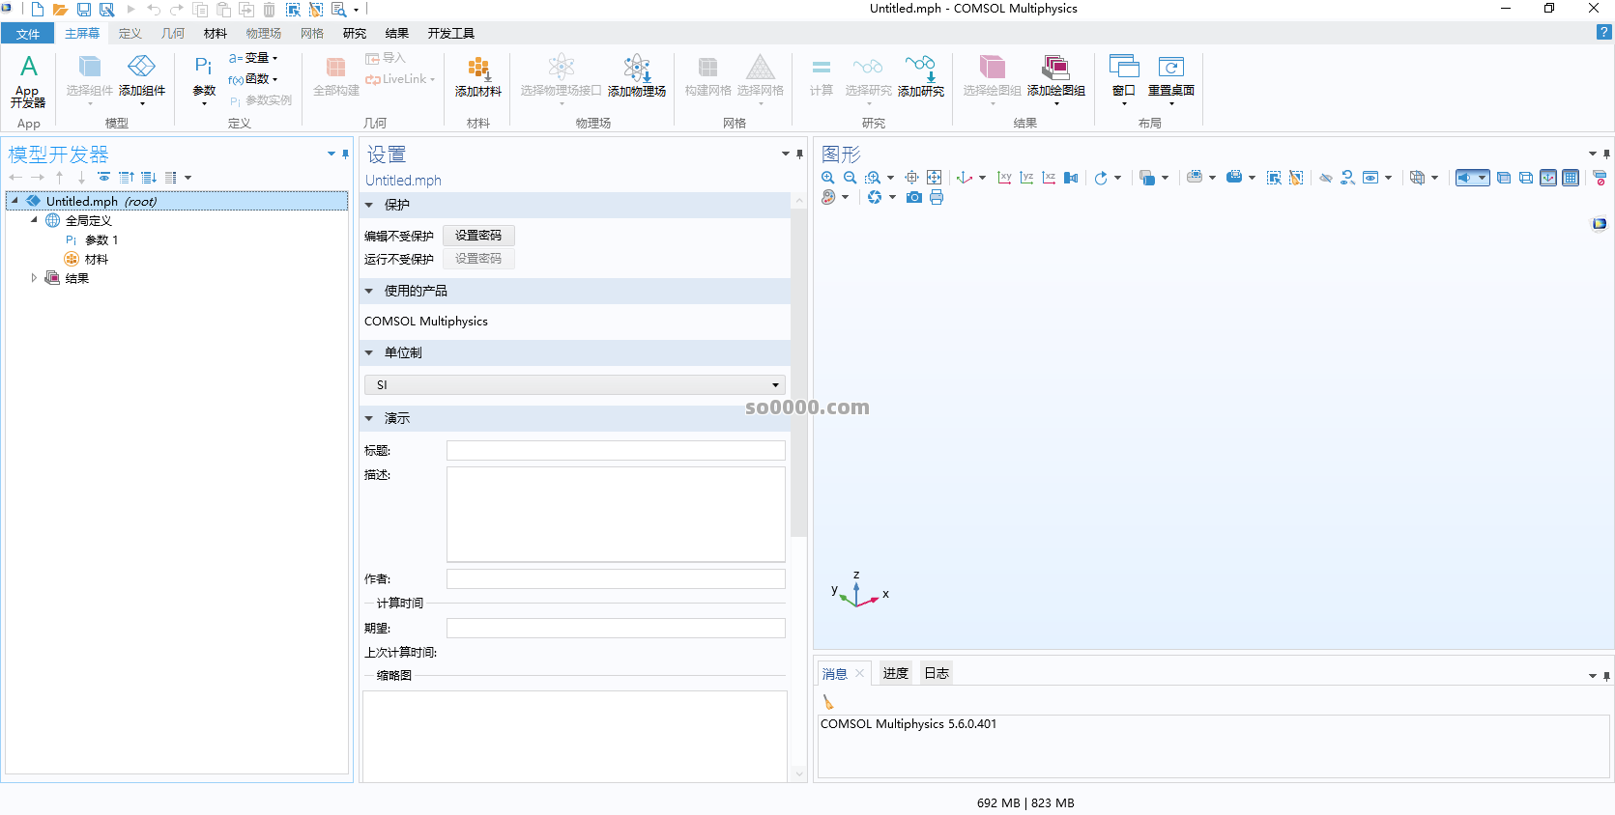Click Zoom In in the graphics toolbar

(x=828, y=178)
